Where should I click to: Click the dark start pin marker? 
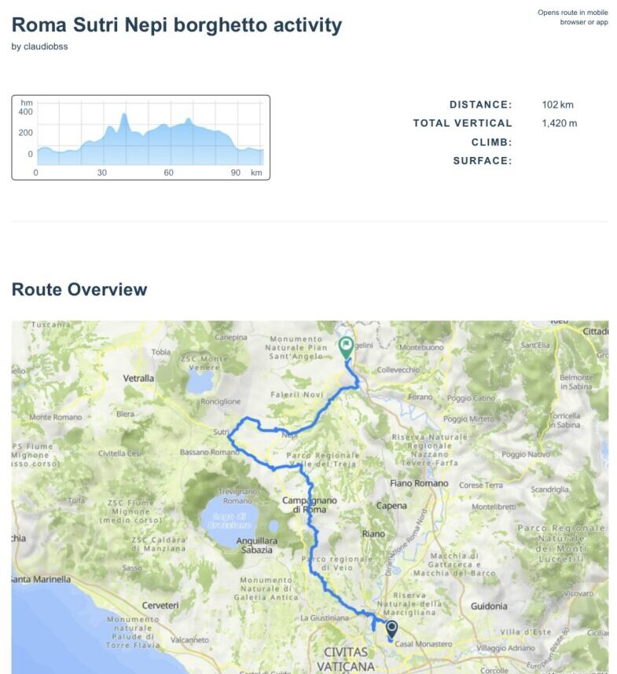[x=391, y=628]
